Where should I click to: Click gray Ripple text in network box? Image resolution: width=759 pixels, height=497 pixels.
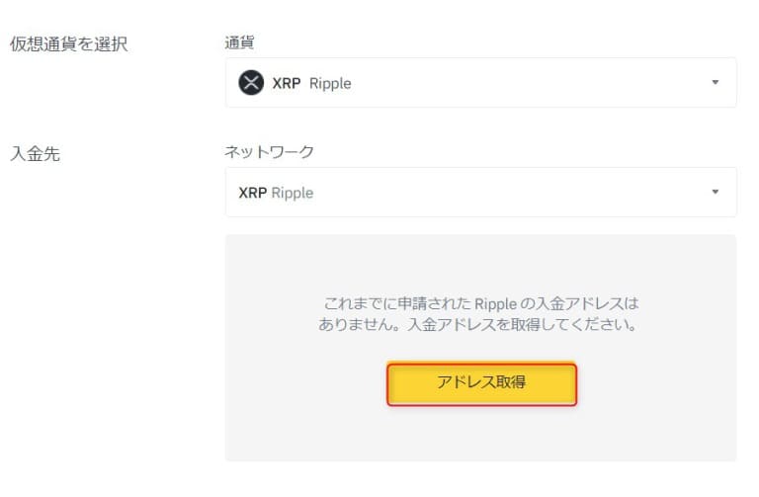click(293, 193)
